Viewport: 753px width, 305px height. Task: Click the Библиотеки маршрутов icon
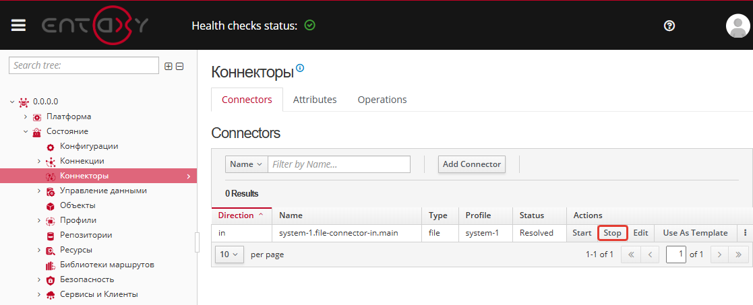point(51,265)
